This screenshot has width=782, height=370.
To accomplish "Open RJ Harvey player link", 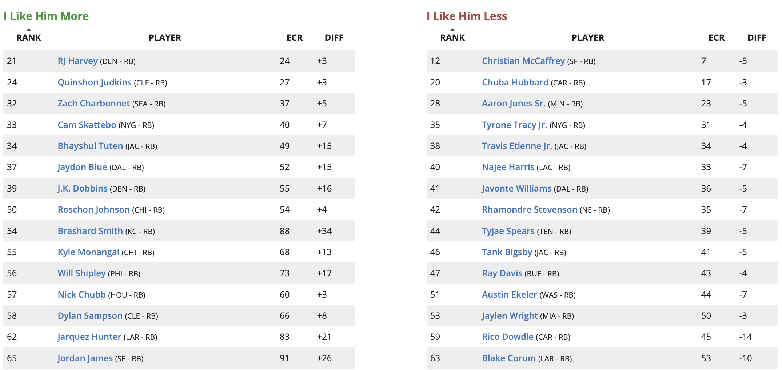I will (77, 61).
